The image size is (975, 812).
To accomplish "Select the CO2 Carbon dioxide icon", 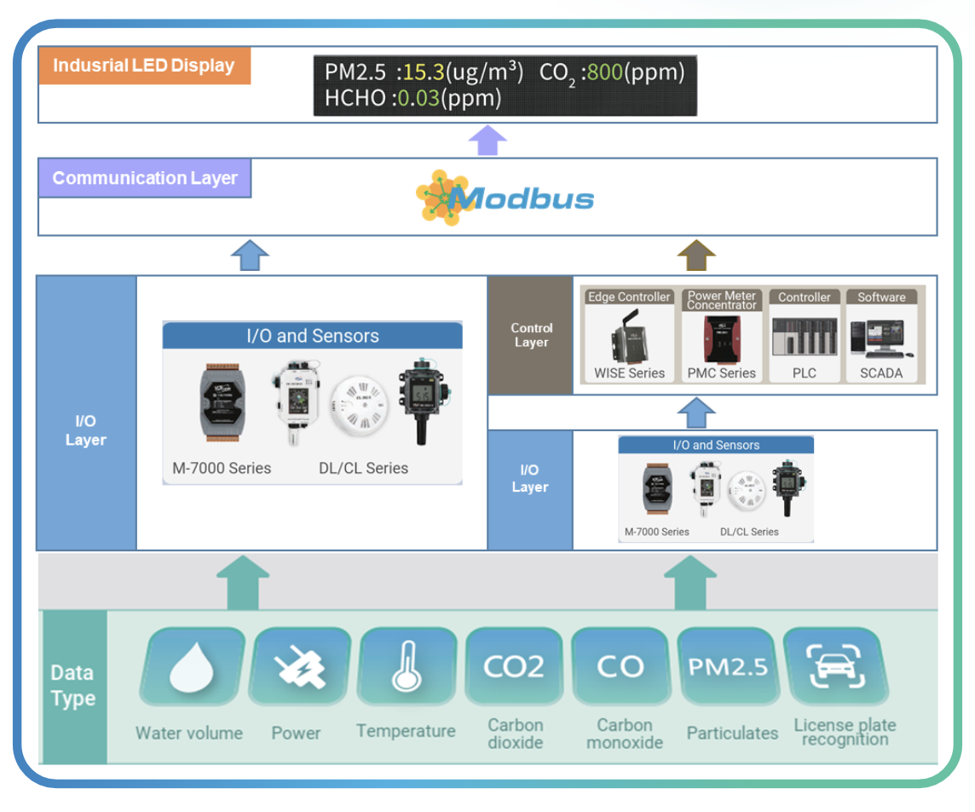I will pos(514,666).
